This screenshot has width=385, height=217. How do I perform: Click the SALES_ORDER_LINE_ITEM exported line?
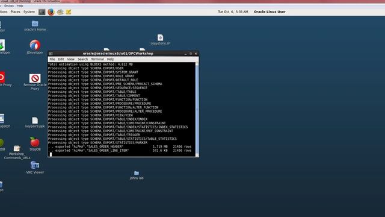tap(120, 151)
